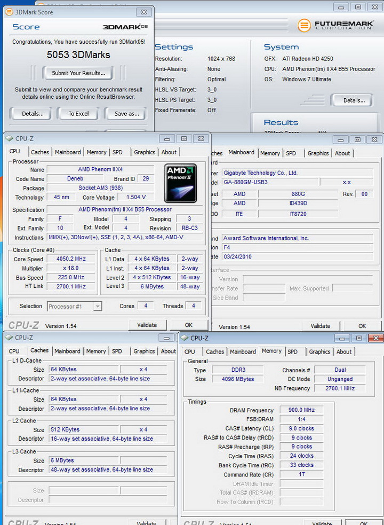384x525 pixels.
Task: Open Graphics tab in CPU window
Action: pos(145,152)
